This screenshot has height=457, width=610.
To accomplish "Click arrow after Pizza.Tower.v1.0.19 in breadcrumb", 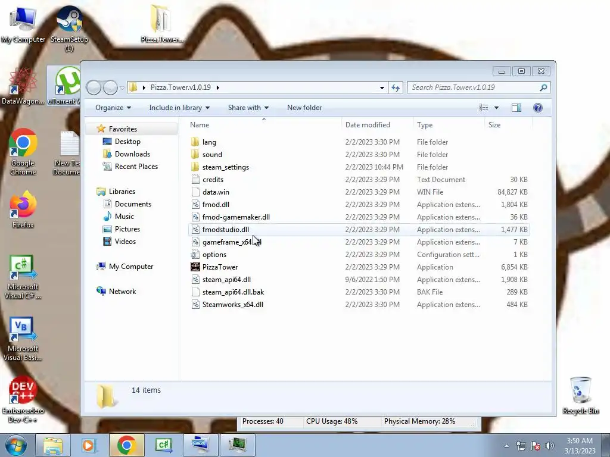I will [218, 87].
